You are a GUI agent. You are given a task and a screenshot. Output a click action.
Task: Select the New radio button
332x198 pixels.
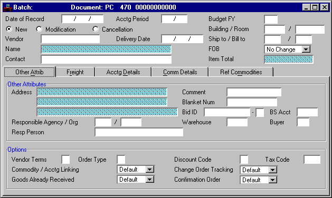[x=9, y=29]
